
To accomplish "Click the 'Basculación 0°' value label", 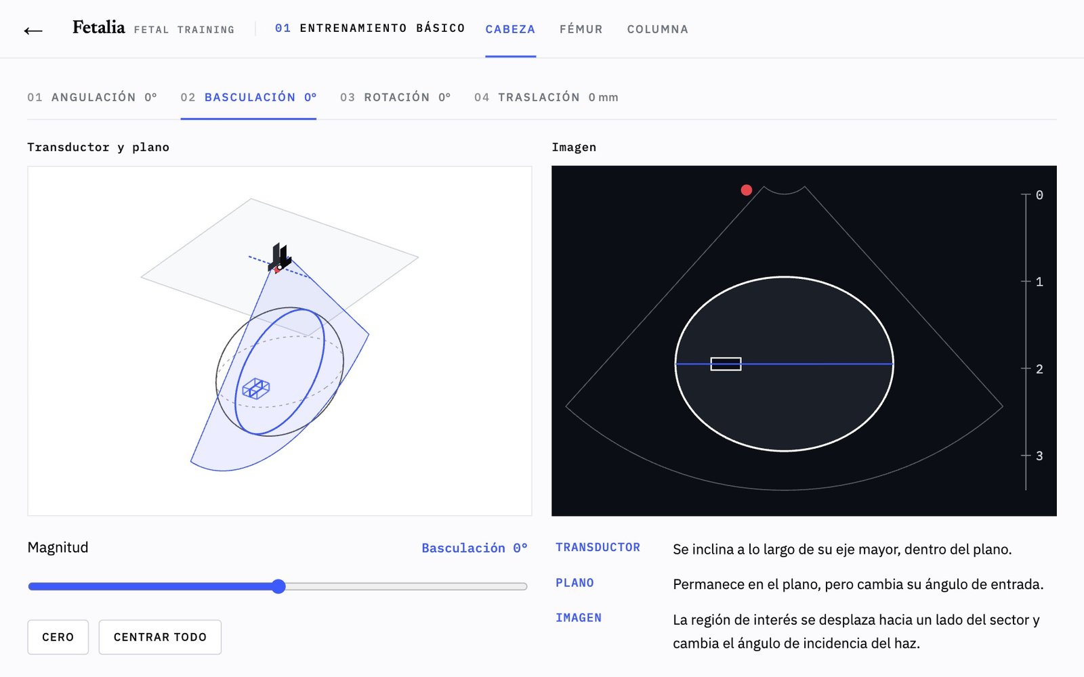I will tap(474, 548).
